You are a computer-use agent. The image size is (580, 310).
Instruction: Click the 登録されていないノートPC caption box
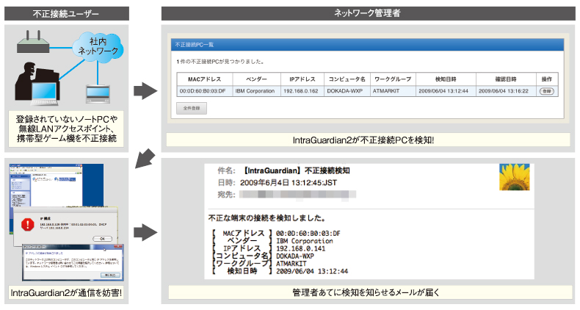pyautogui.click(x=67, y=129)
